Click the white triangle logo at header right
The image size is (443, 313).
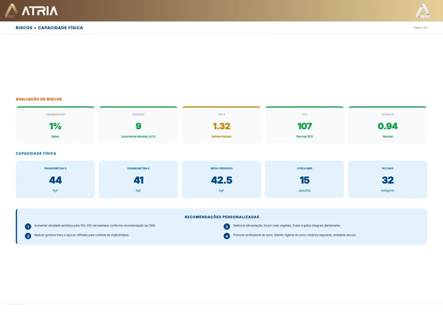(423, 11)
